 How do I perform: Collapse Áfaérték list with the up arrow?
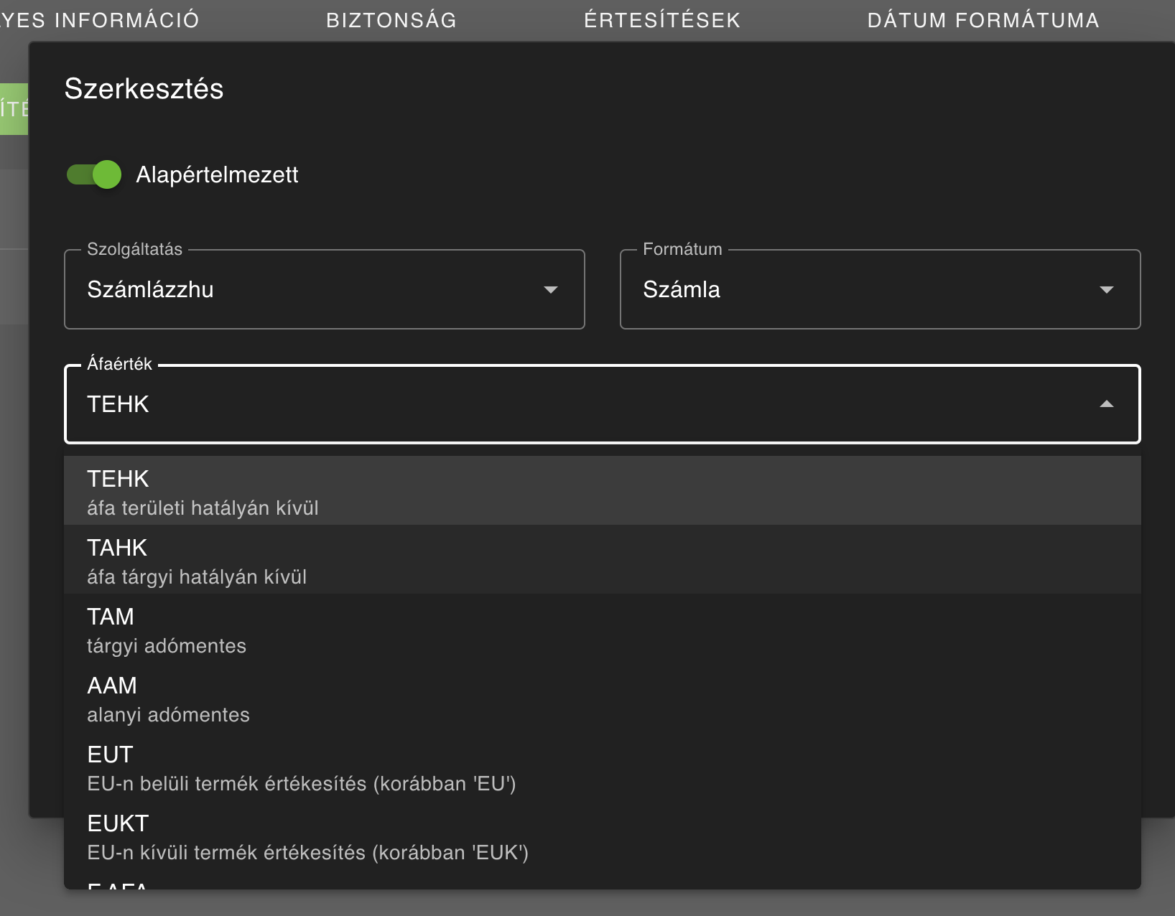coord(1106,404)
